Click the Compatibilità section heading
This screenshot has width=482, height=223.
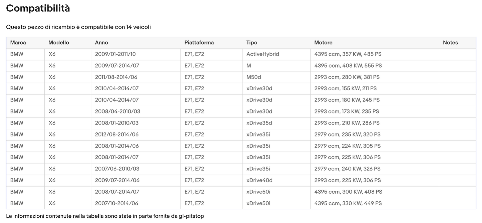pyautogui.click(x=38, y=8)
